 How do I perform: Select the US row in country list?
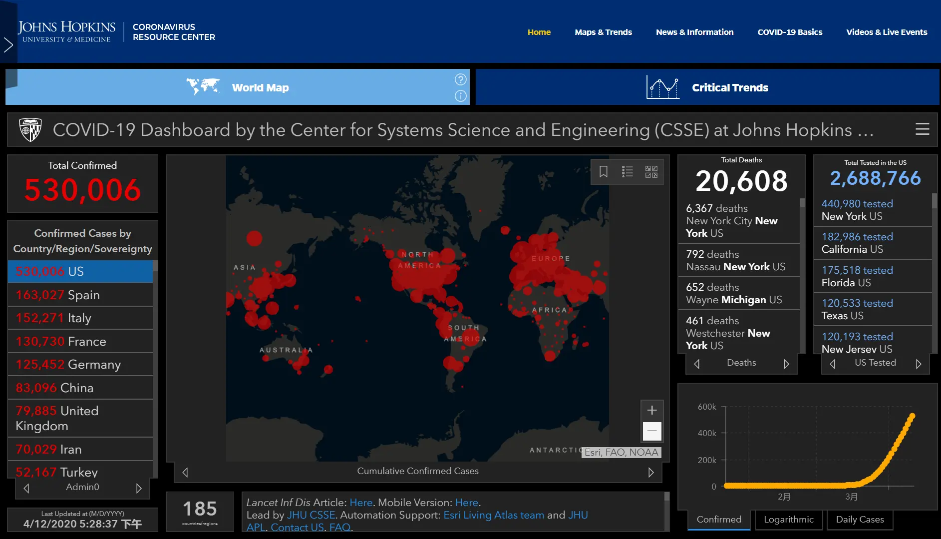(x=80, y=271)
